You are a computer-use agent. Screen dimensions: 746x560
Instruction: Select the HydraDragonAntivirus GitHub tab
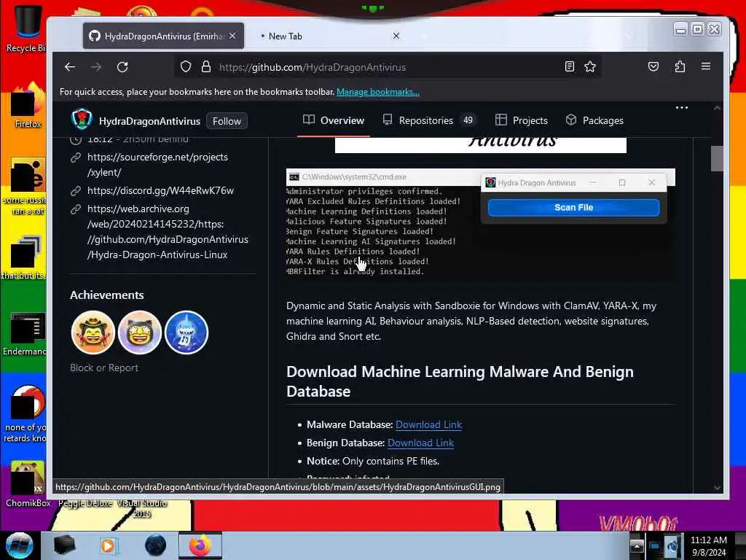(x=163, y=36)
